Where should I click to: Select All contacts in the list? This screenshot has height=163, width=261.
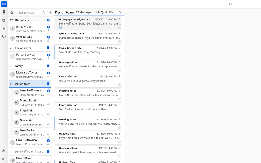(x=30, y=20)
